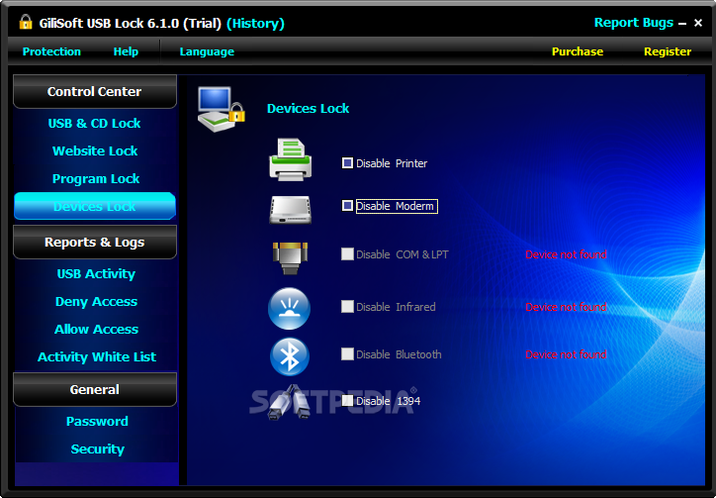Open Security settings
716x498 pixels.
click(97, 449)
